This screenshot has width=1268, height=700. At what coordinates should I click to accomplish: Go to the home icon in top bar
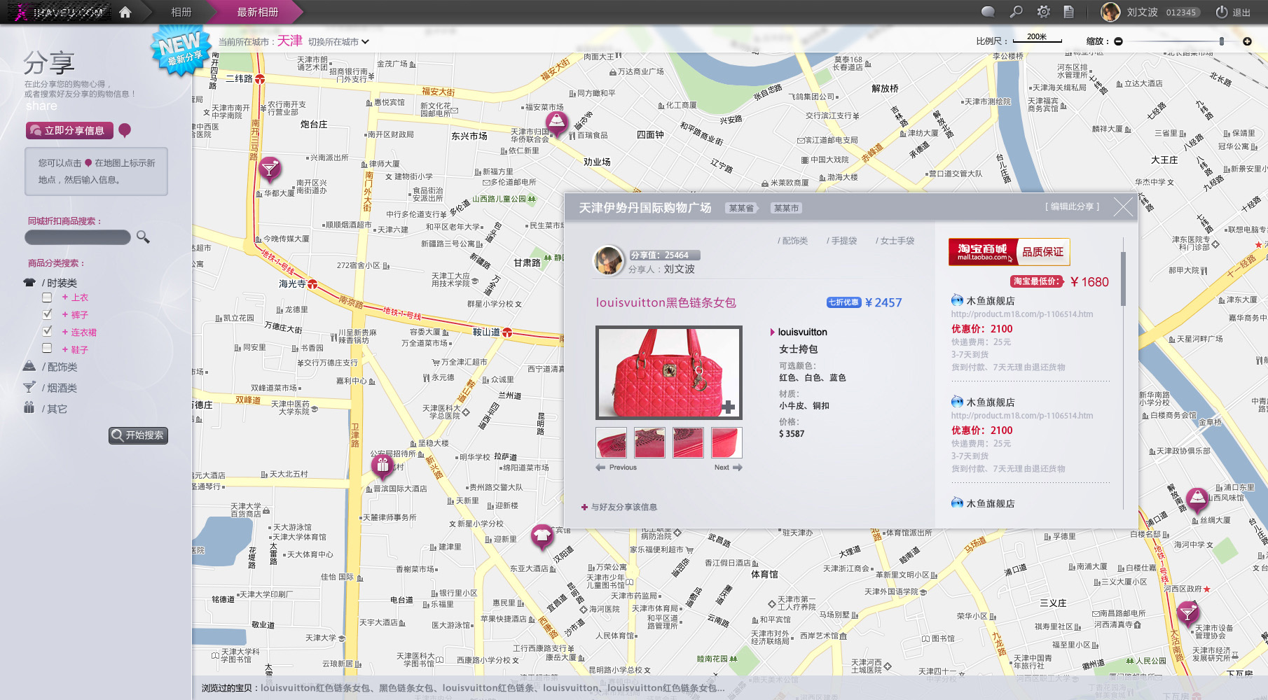point(125,12)
